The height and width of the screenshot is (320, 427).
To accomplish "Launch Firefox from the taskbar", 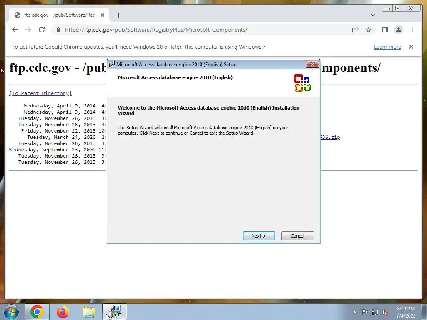I will tap(63, 312).
